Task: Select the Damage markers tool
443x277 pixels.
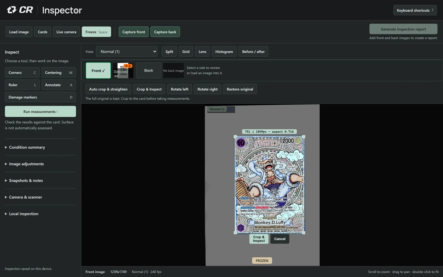Action: pos(40,97)
